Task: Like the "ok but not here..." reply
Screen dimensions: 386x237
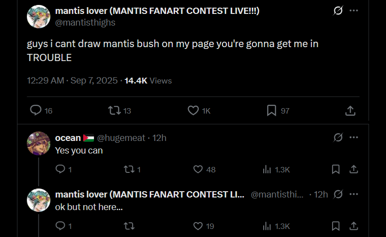Action: point(204,226)
